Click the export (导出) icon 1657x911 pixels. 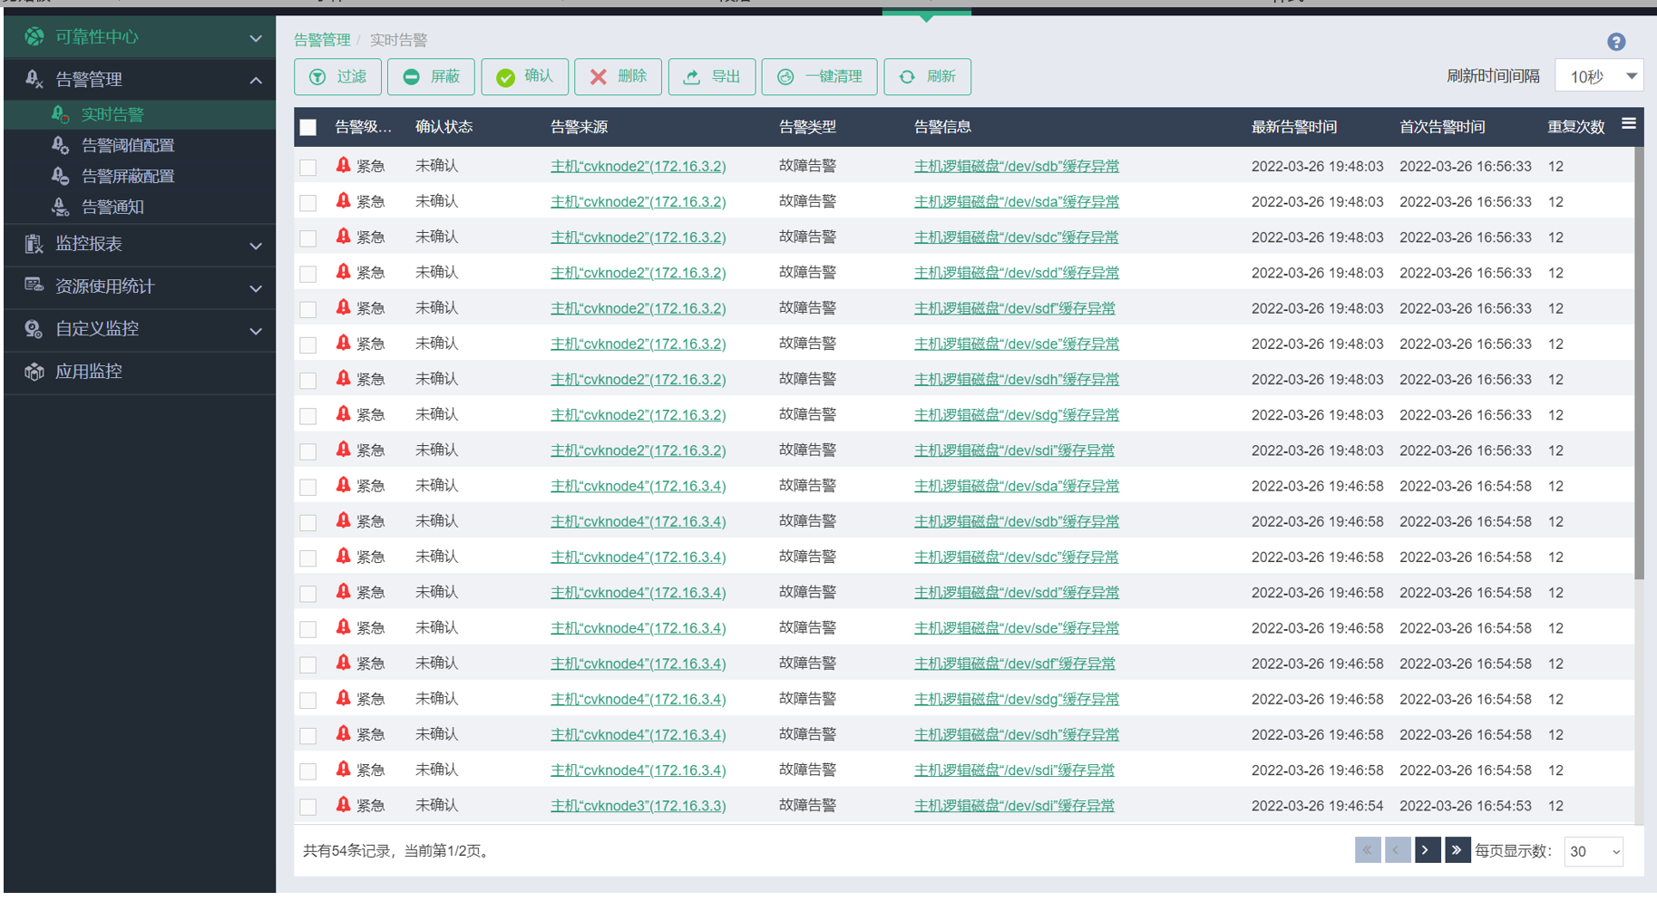692,77
